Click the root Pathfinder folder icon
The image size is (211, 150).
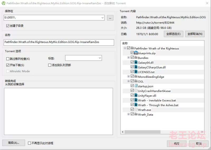click(x=132, y=48)
